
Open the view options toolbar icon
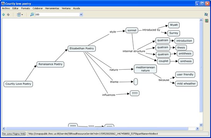pyautogui.click(x=19, y=15)
